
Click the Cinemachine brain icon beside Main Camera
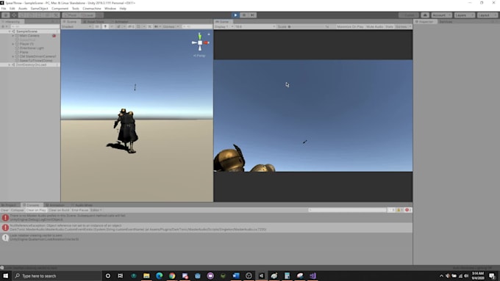pyautogui.click(x=54, y=36)
